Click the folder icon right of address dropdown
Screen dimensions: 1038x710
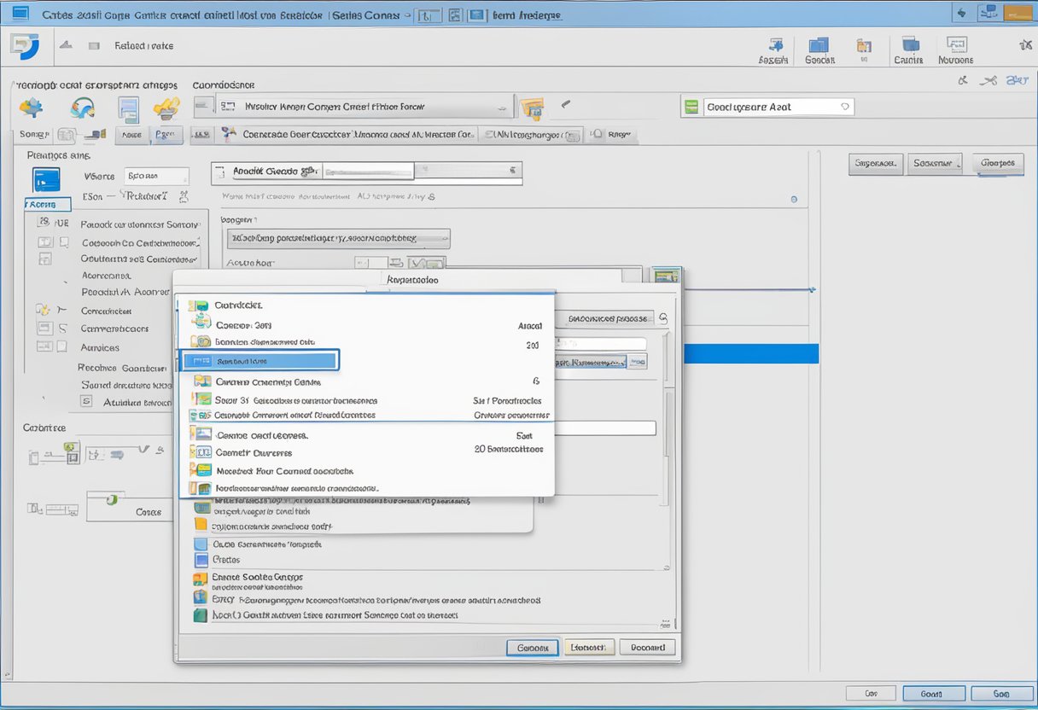coord(531,108)
